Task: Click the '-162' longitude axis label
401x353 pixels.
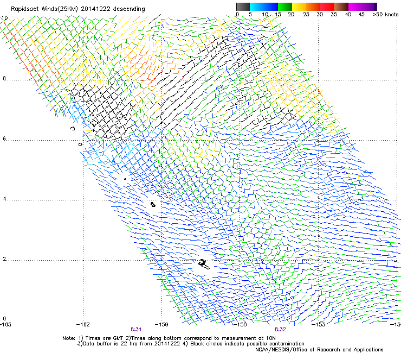Action: tap(83, 325)
